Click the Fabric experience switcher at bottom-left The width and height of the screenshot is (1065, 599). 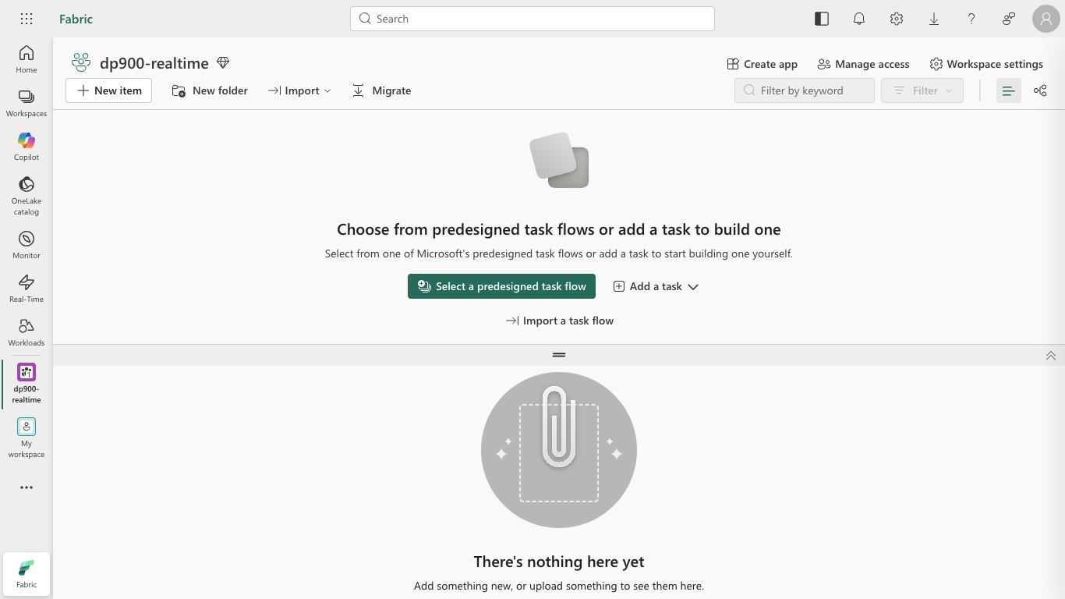tap(27, 574)
